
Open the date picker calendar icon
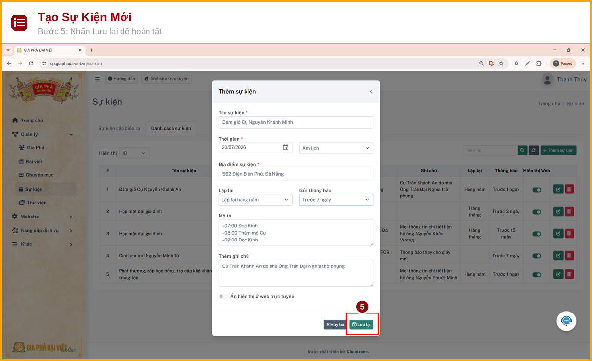286,147
